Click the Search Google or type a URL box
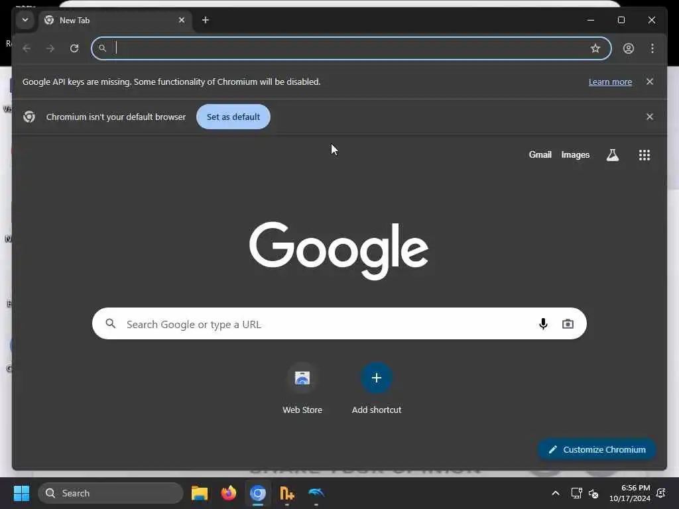This screenshot has width=679, height=509. click(339, 323)
